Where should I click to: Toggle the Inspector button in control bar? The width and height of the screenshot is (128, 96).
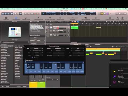(6, 14)
